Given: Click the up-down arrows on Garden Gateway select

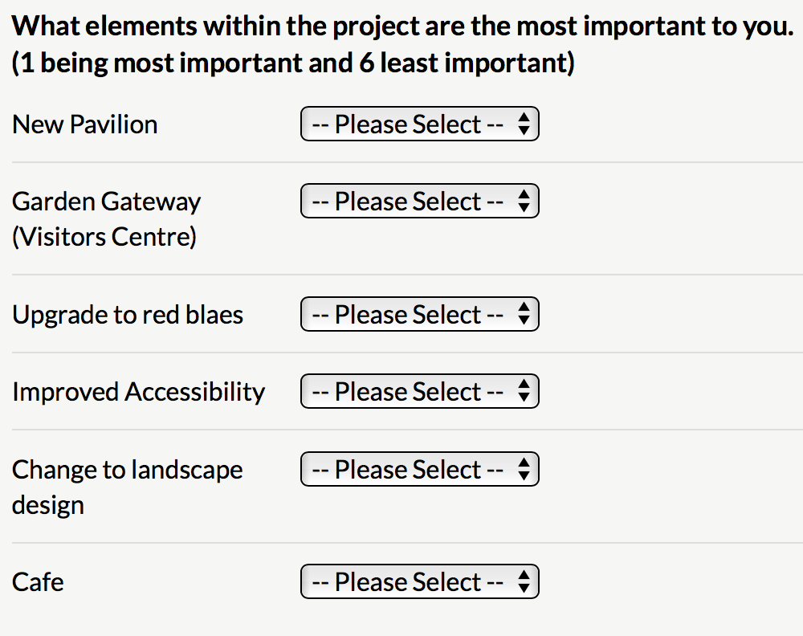Looking at the screenshot, I should [x=524, y=201].
